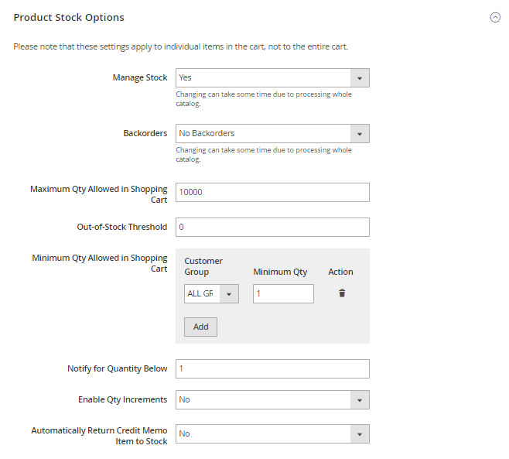
Task: Click the Minimum Qty column header
Action: [280, 272]
